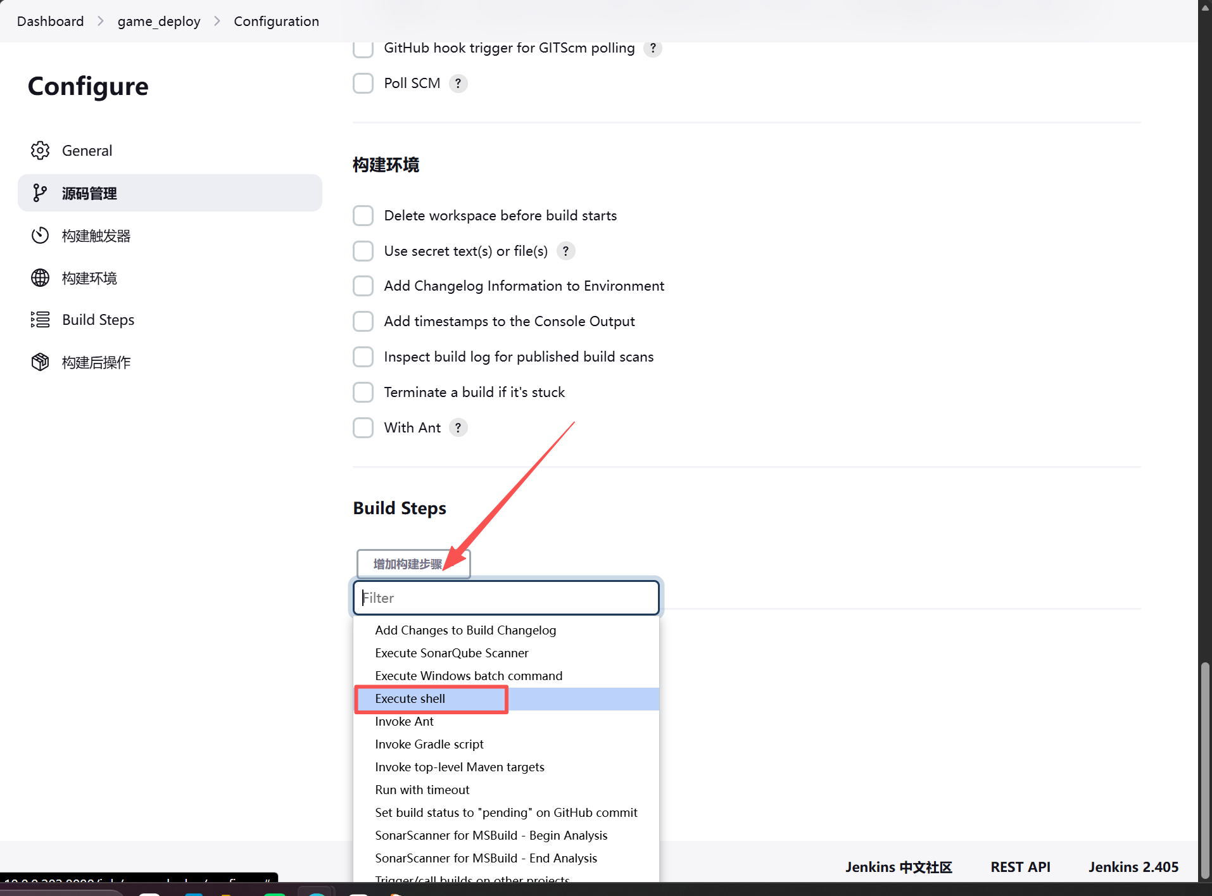Select Run with timeout step
This screenshot has width=1212, height=896.
click(x=506, y=790)
